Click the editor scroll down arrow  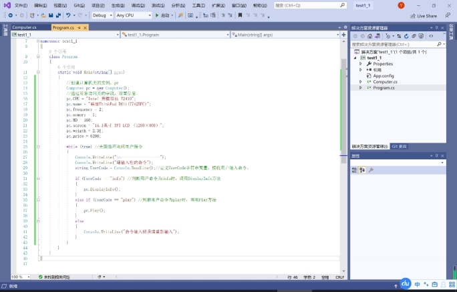pyautogui.click(x=343, y=271)
